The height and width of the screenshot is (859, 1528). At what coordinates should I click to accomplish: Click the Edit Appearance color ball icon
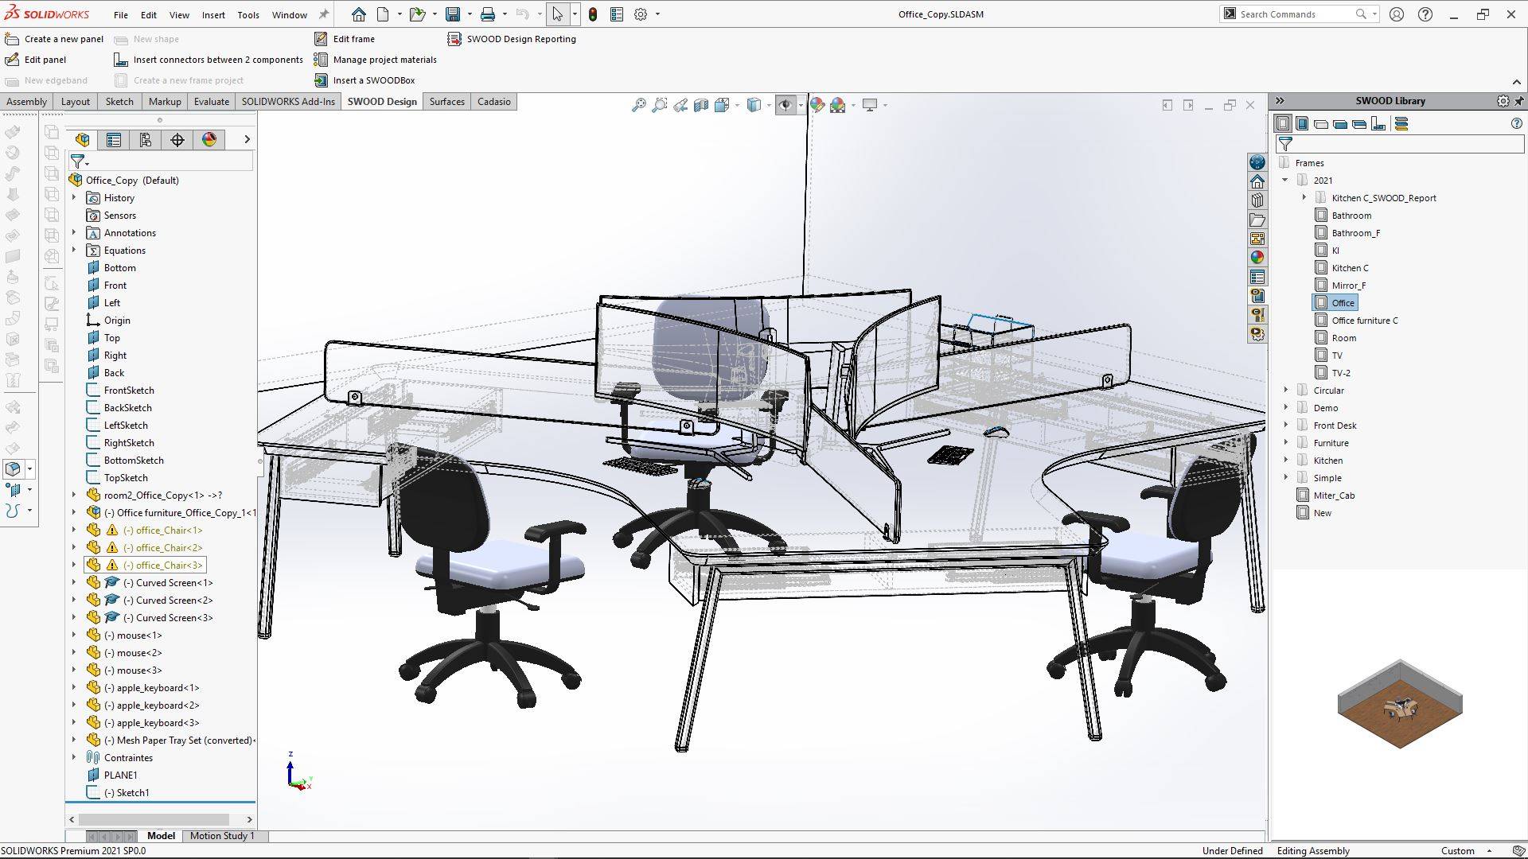pyautogui.click(x=817, y=105)
